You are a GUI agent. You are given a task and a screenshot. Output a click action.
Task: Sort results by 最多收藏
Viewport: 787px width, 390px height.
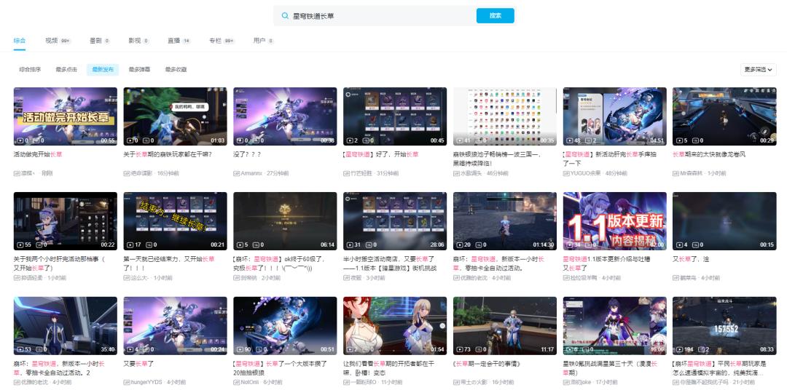click(176, 70)
